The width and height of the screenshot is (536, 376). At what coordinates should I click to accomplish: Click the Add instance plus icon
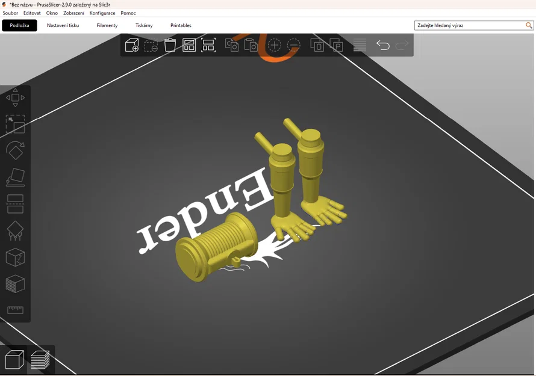tap(274, 45)
